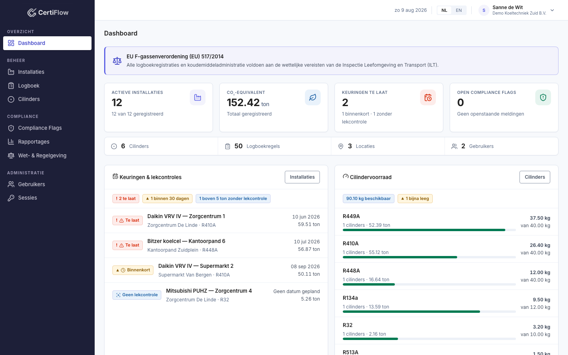
Task: Click the R410A stock progress bar
Action: [429, 257]
